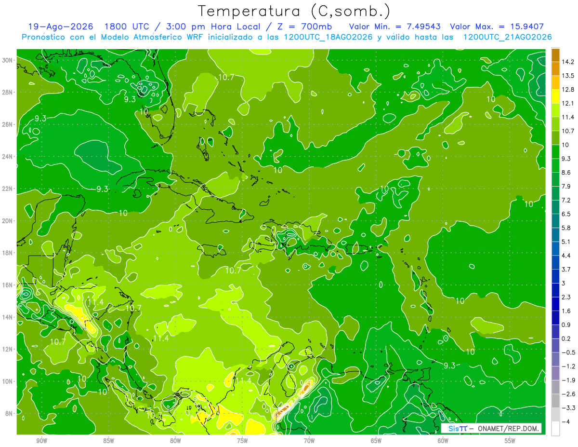Click the dark orange top swatch of the color scale
578x447 pixels.
(x=555, y=54)
